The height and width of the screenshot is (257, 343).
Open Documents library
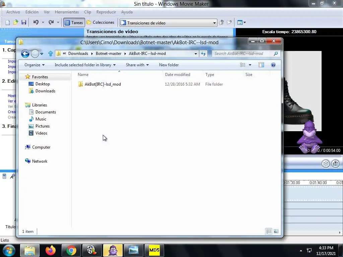click(x=46, y=112)
